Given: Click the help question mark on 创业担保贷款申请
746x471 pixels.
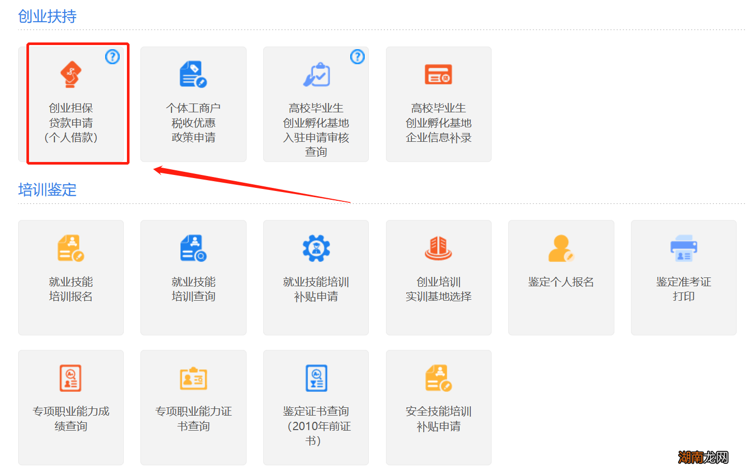Looking at the screenshot, I should 112,57.
